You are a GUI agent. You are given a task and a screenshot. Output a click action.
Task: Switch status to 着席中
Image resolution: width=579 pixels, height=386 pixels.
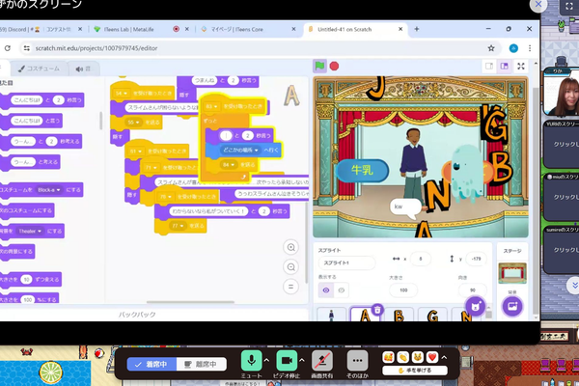(x=152, y=364)
